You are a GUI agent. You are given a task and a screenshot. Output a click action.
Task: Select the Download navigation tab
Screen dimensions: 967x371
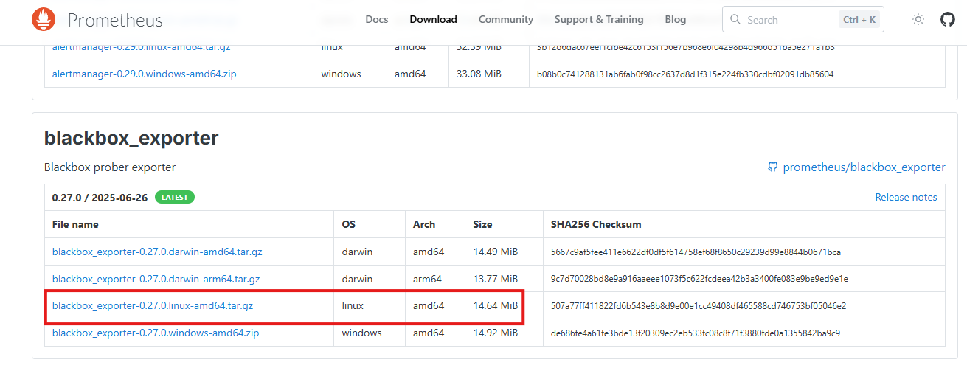click(433, 20)
